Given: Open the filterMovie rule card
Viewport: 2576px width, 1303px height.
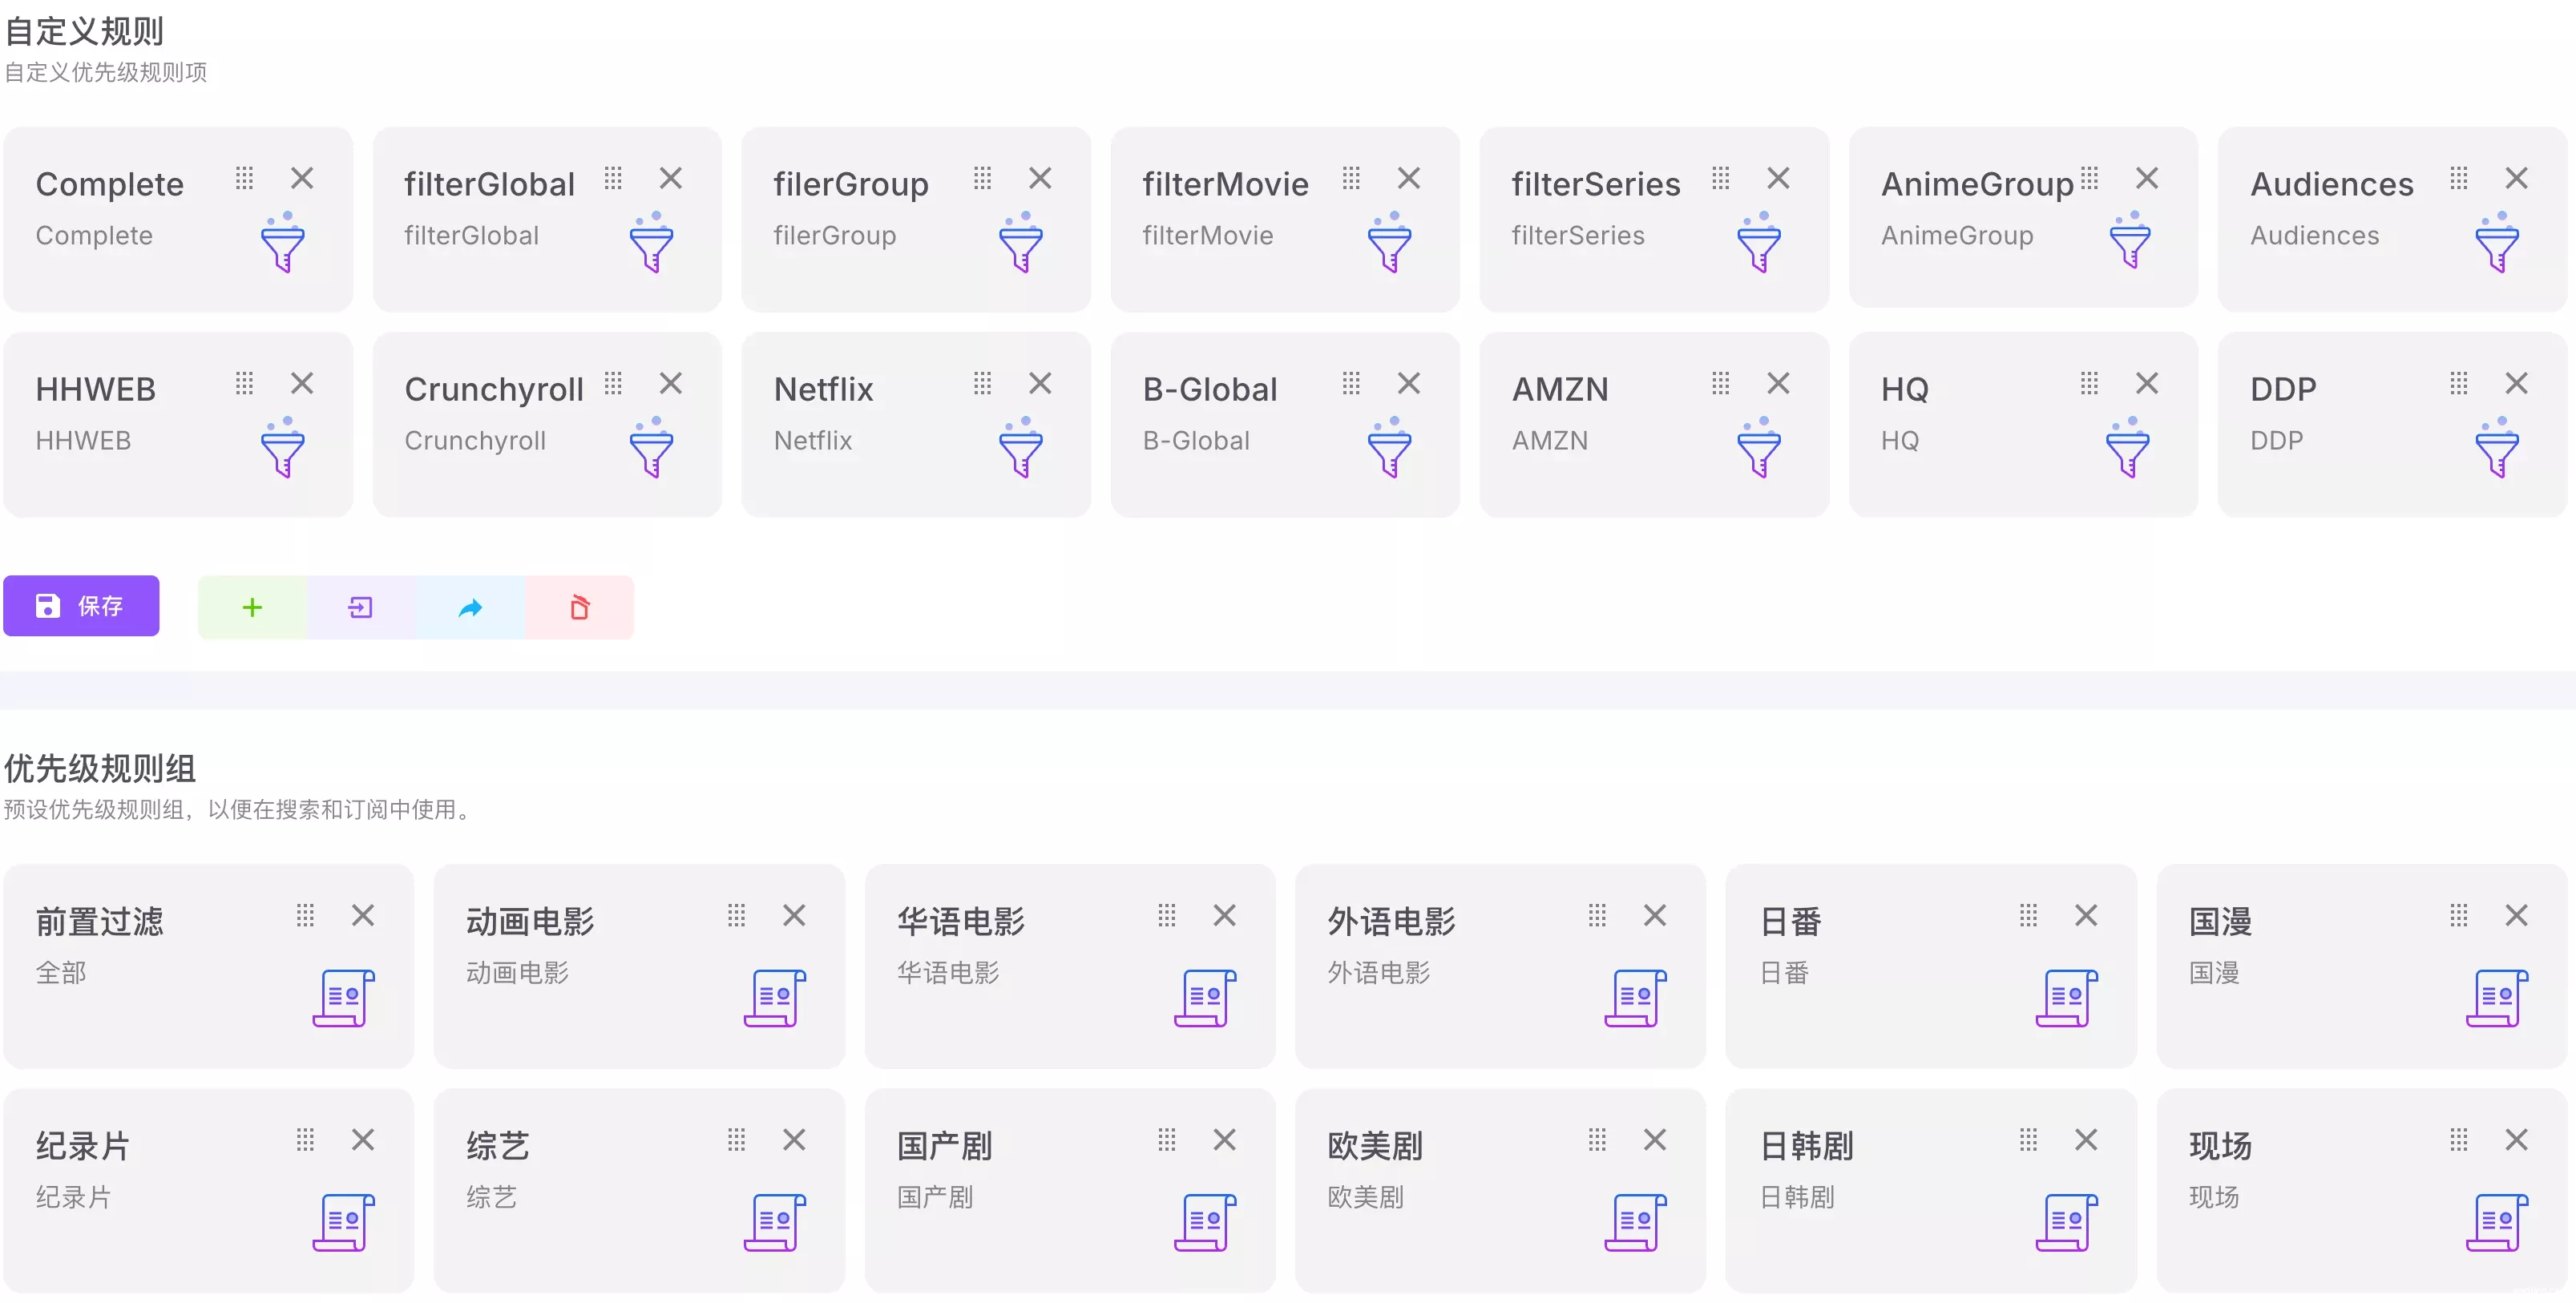Looking at the screenshot, I should (x=1225, y=185).
